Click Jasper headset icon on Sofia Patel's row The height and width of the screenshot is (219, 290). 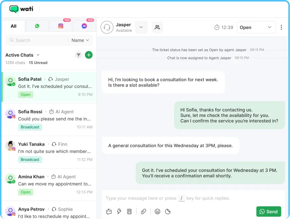[51, 79]
